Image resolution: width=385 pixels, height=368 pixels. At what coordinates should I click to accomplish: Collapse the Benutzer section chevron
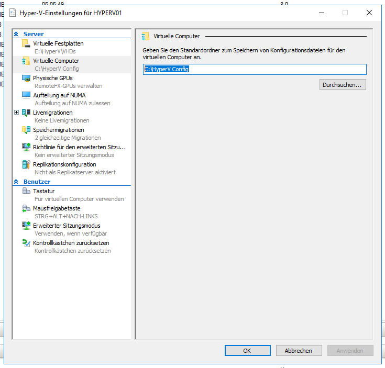click(x=16, y=182)
